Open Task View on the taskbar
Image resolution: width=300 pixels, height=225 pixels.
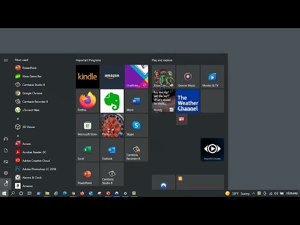[30, 194]
